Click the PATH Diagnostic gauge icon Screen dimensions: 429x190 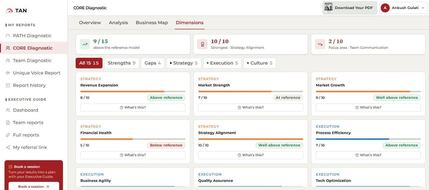pos(8,36)
